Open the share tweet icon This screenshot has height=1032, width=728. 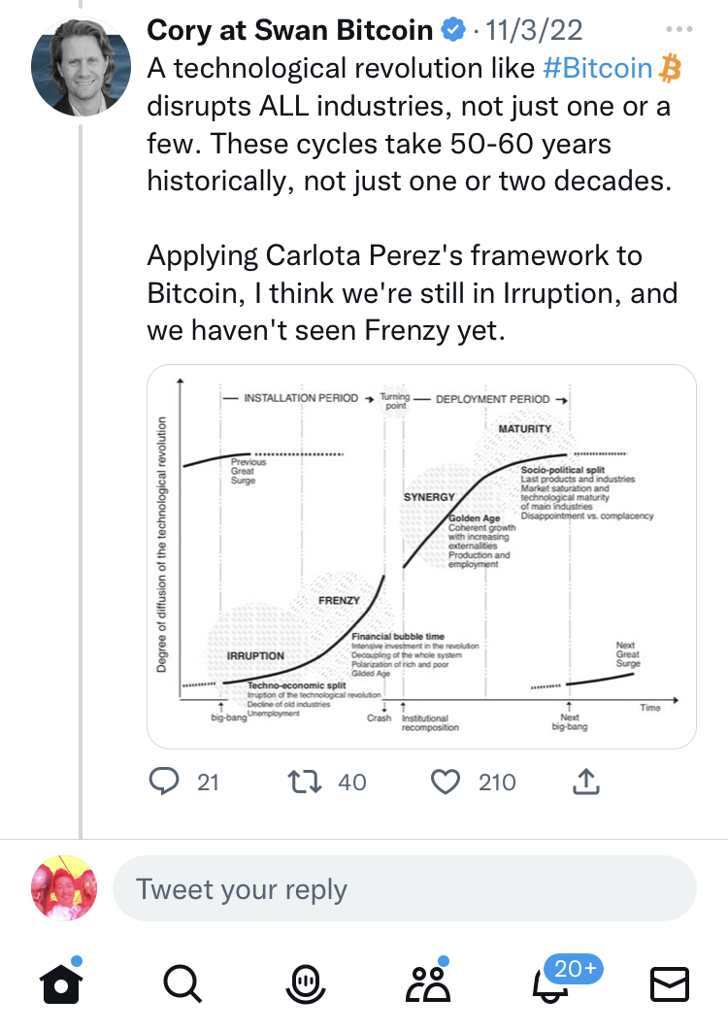click(x=587, y=781)
